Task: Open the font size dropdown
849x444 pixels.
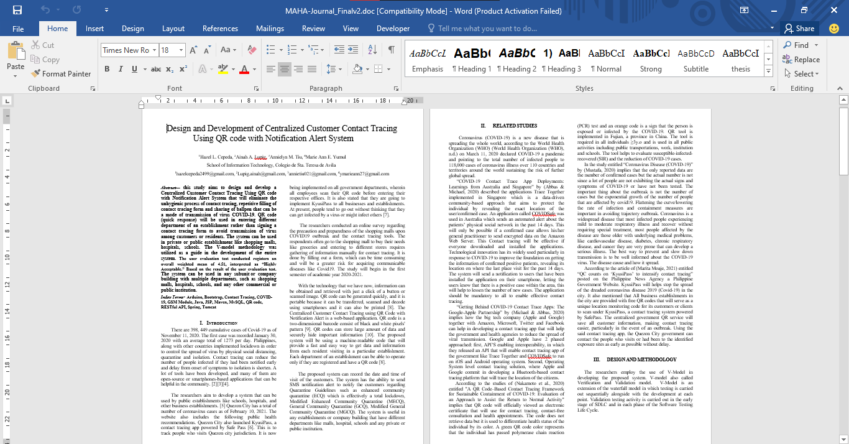Action: [181, 50]
